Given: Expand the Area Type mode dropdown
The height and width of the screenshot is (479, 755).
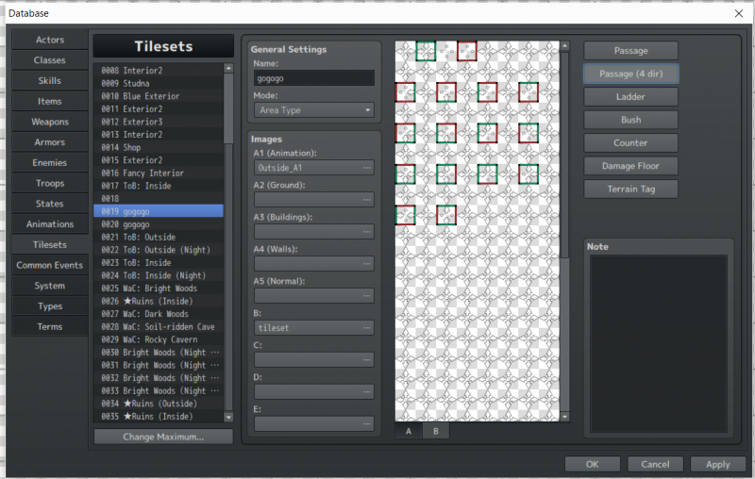Looking at the screenshot, I should (314, 110).
